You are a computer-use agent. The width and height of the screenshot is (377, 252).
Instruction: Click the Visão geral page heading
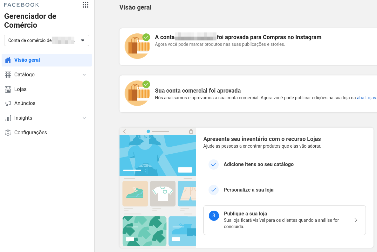coord(135,7)
